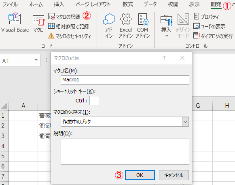Image resolution: width=235 pixels, height=185 pixels.
Task: Switch to the ファイル tab
Action: pyautogui.click(x=10, y=4)
